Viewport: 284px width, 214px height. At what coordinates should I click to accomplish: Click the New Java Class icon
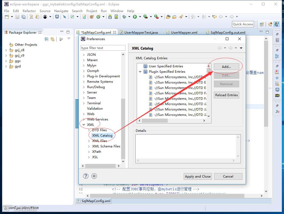coord(98,17)
